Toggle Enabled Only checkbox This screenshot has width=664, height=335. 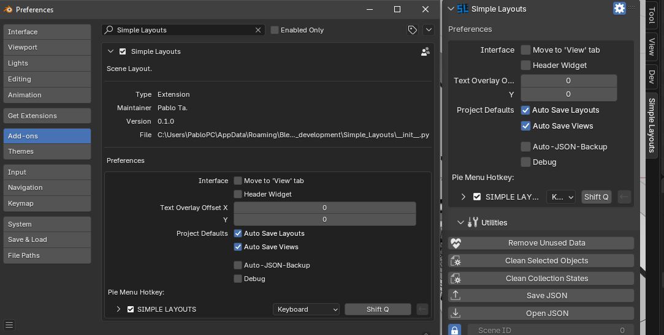(275, 30)
